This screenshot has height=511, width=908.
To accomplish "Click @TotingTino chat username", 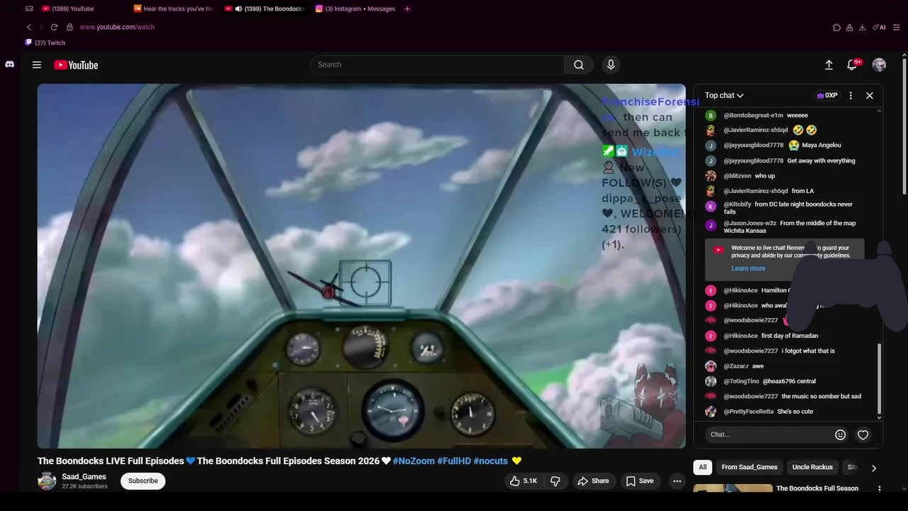I will pos(741,381).
